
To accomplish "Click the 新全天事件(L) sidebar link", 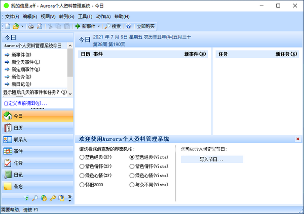I will click(x=26, y=62).
